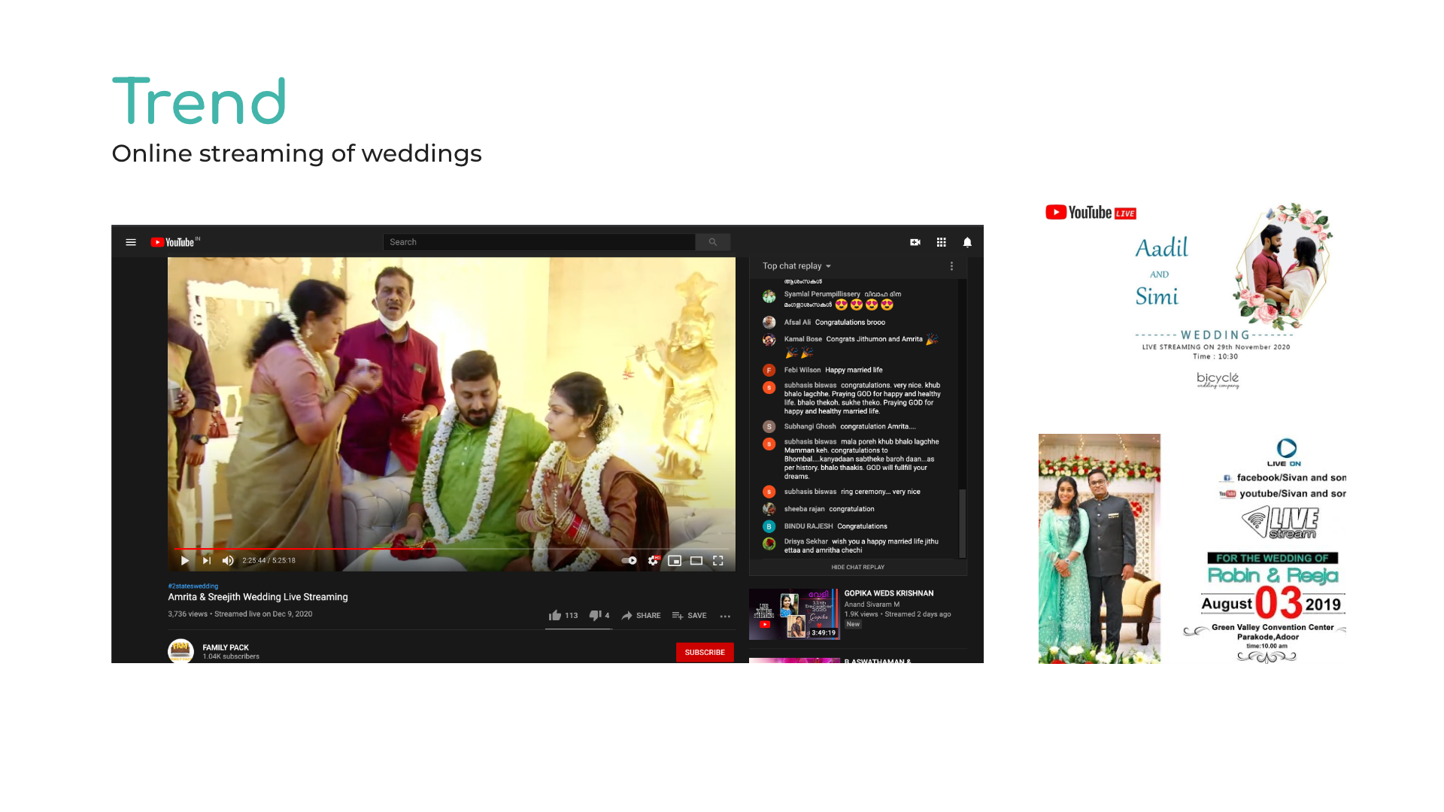Open the YouTube hamburger guide menu
The image size is (1444, 812).
(131, 242)
